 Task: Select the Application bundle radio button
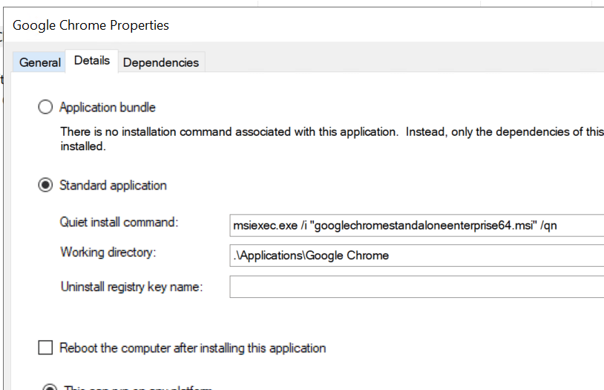coord(46,107)
